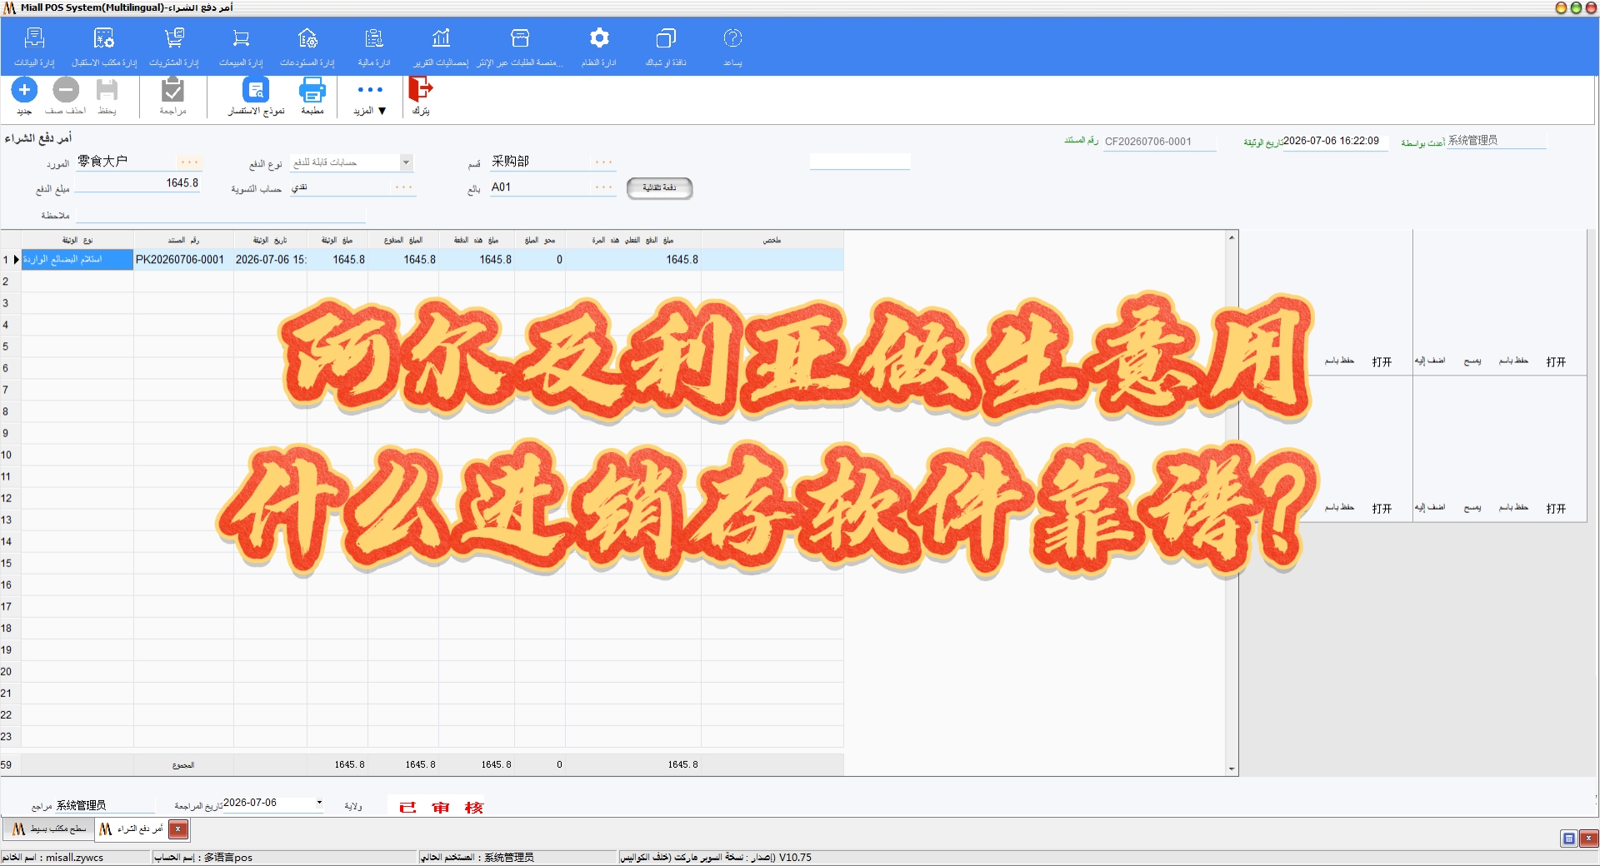This screenshot has height=866, width=1600.
Task: Click status bar version V10.75 entry
Action: pos(716,858)
